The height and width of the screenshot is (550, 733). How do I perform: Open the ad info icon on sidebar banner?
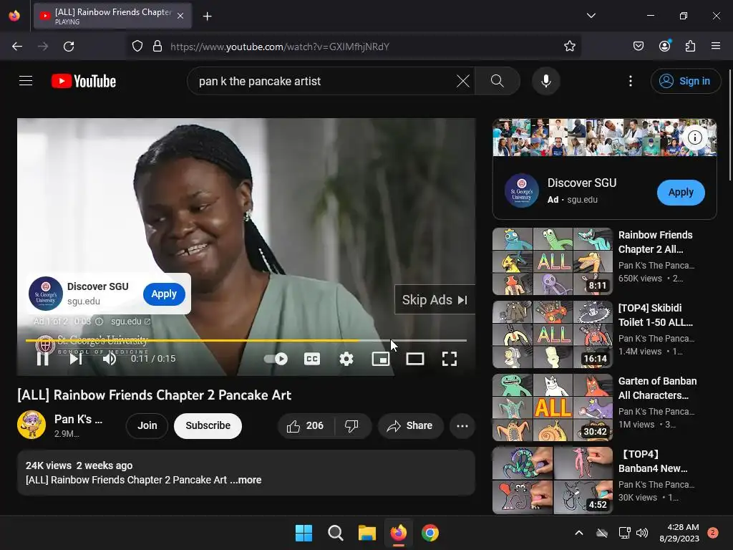(694, 137)
